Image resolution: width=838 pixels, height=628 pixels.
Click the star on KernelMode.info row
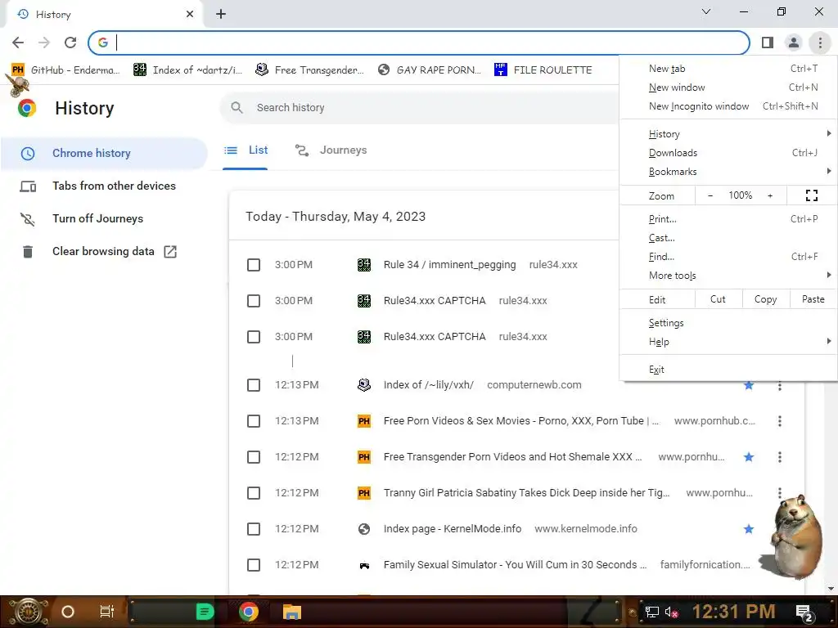tap(749, 529)
